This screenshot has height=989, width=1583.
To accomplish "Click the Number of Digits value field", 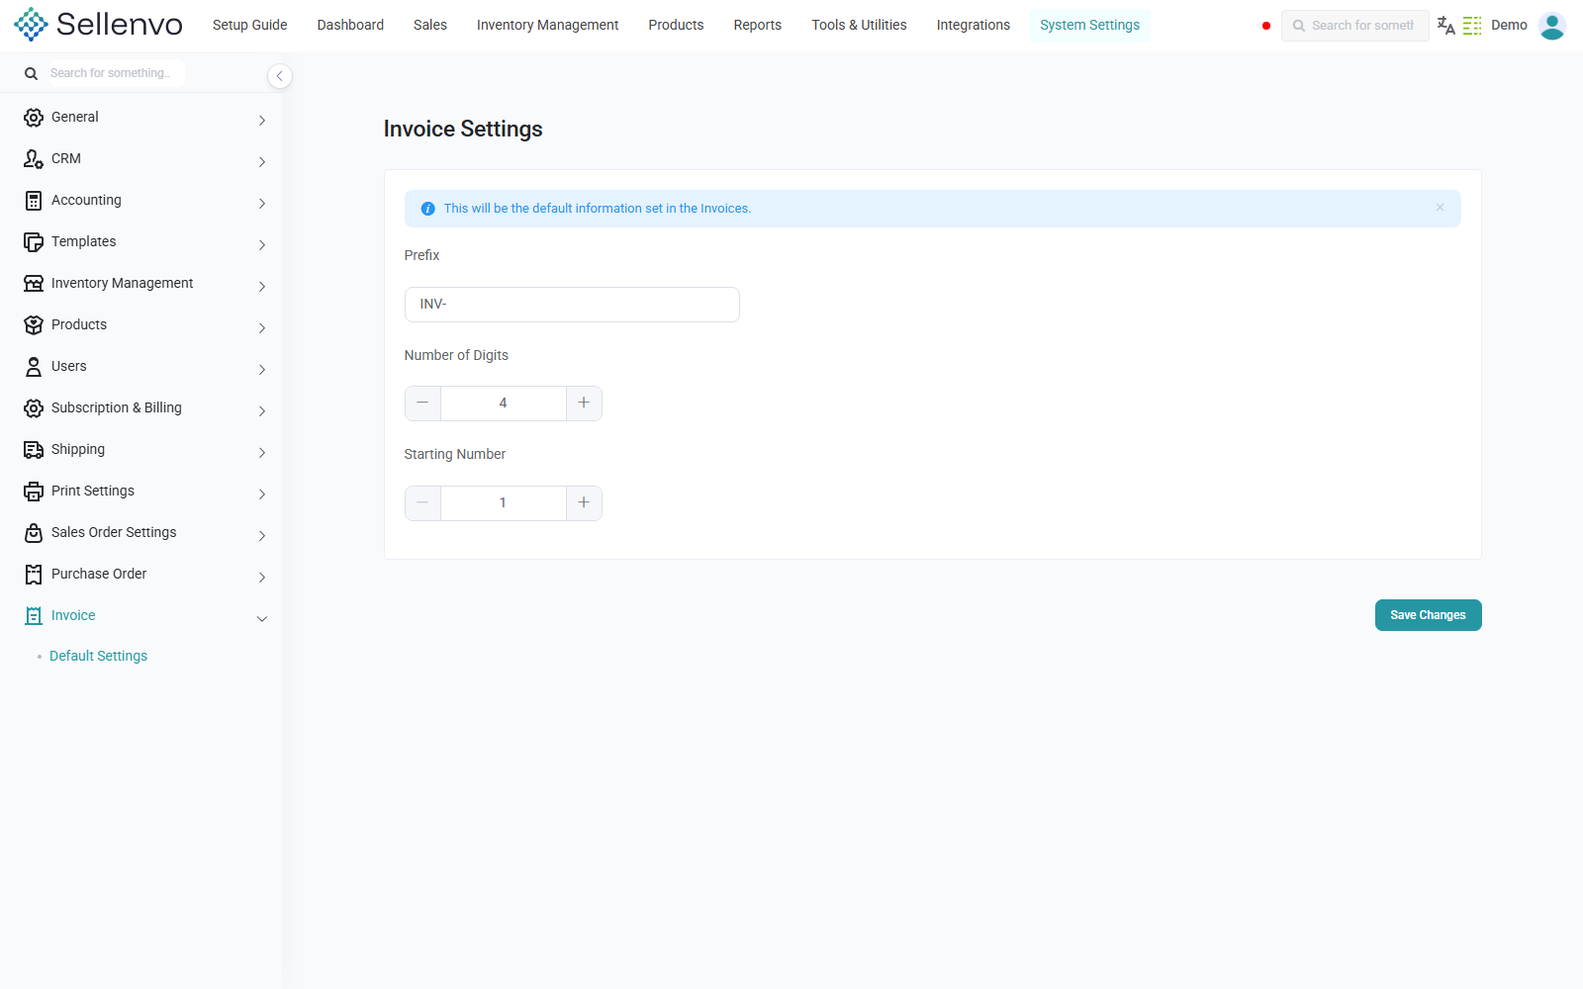I will (503, 404).
